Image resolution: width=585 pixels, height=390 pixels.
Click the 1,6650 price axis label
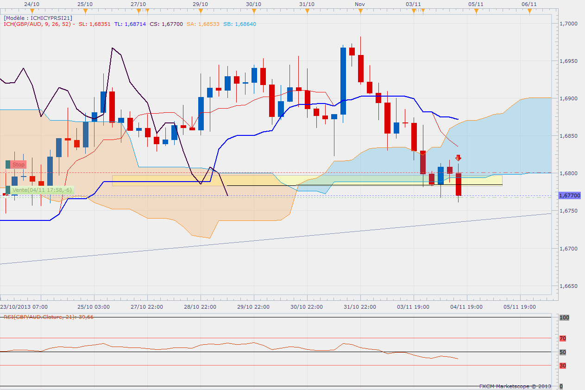coord(568,286)
